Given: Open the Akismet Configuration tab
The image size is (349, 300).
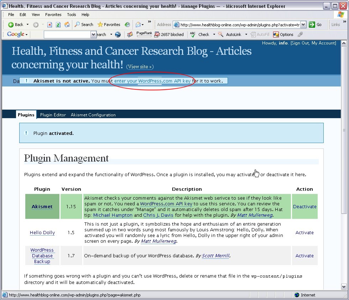Looking at the screenshot, I should tap(93, 115).
